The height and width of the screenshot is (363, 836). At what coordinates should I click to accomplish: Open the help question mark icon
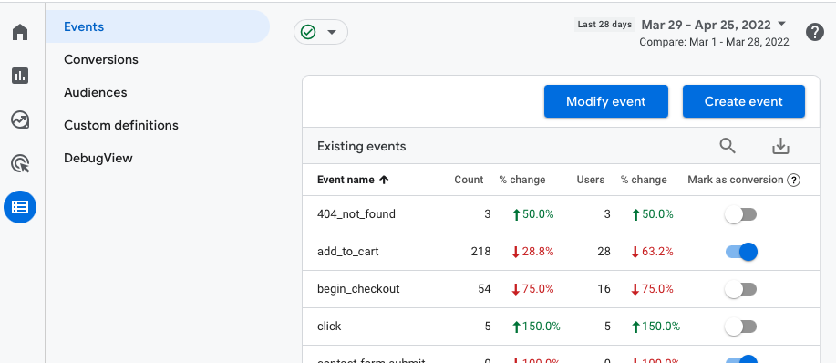tap(815, 32)
